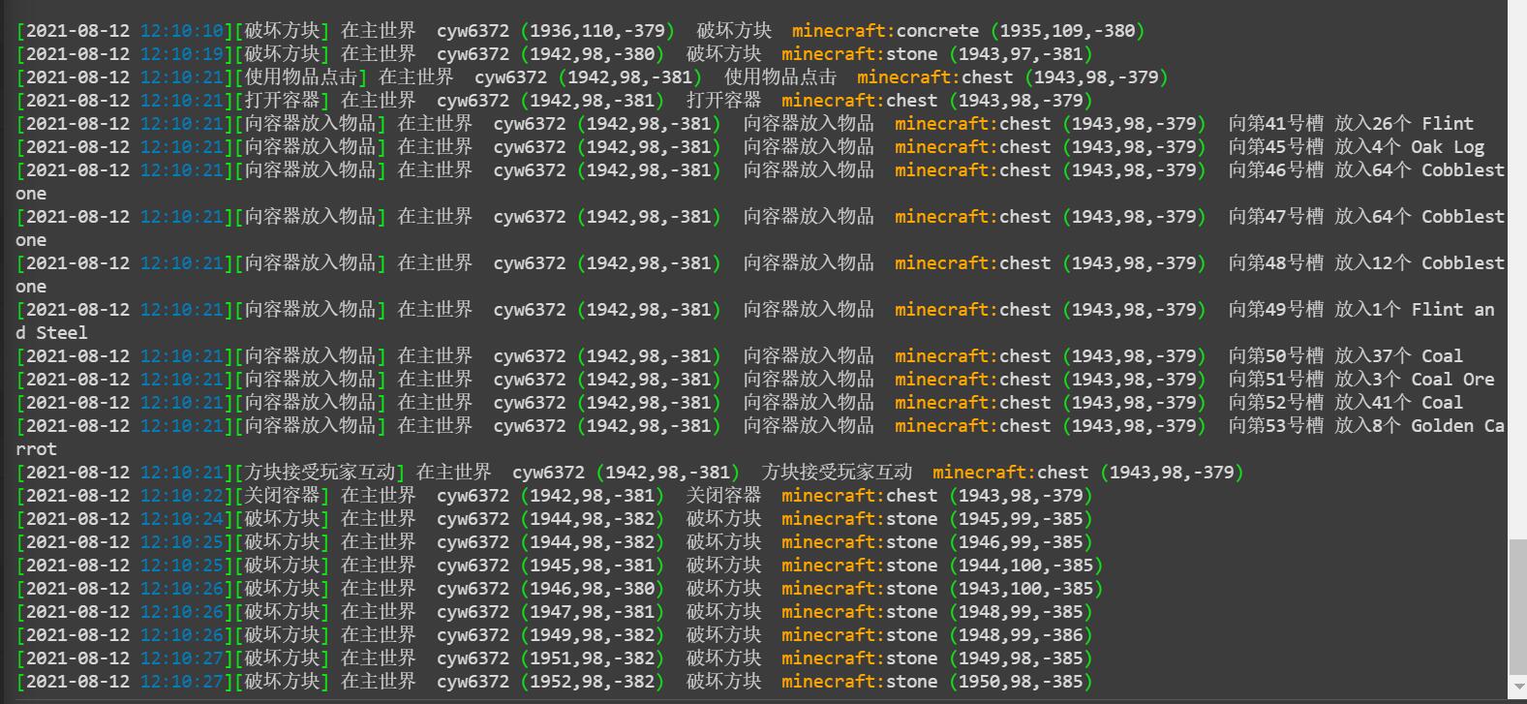
Task: Click the timestamp "12:10:19"
Action: tap(182, 54)
